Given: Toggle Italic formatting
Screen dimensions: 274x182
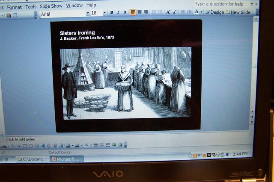Looking at the screenshot, I should pyautogui.click(x=118, y=12).
